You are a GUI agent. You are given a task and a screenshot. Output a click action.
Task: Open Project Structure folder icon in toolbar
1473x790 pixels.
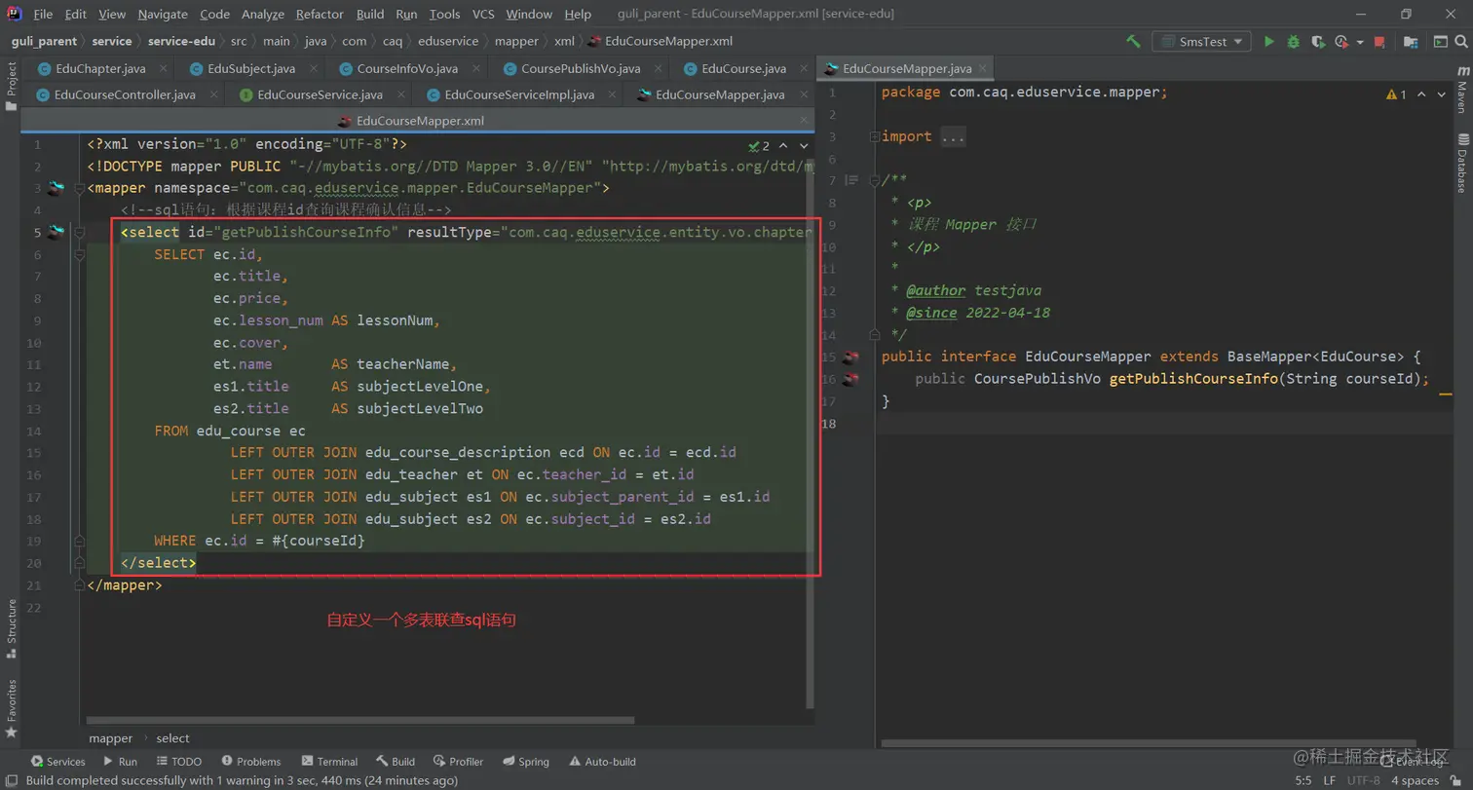(x=1410, y=42)
